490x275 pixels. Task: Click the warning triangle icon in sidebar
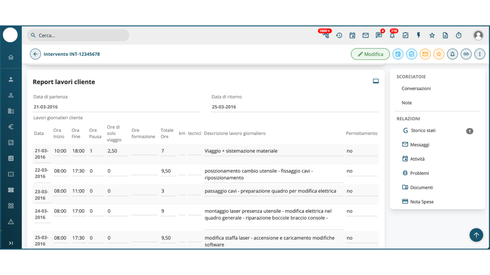pyautogui.click(x=11, y=222)
